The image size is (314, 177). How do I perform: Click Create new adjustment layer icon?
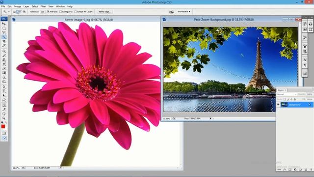(295, 170)
